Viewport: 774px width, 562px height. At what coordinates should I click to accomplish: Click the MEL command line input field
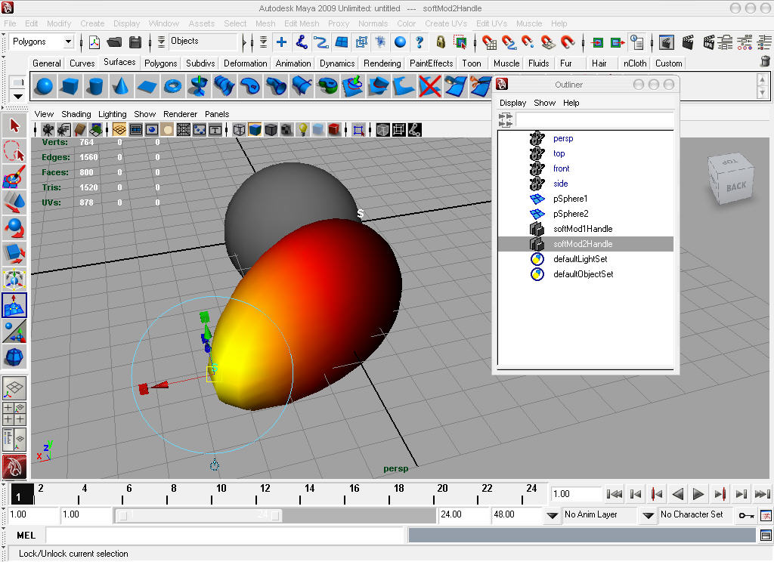tap(224, 536)
